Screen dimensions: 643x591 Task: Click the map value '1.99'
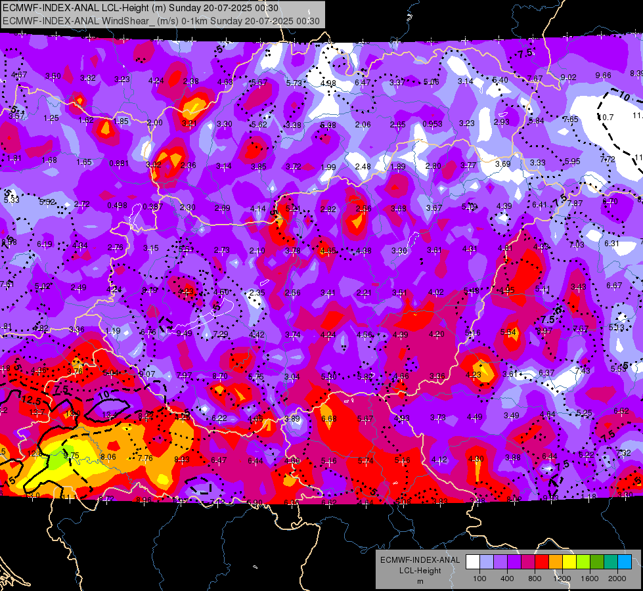328,167
